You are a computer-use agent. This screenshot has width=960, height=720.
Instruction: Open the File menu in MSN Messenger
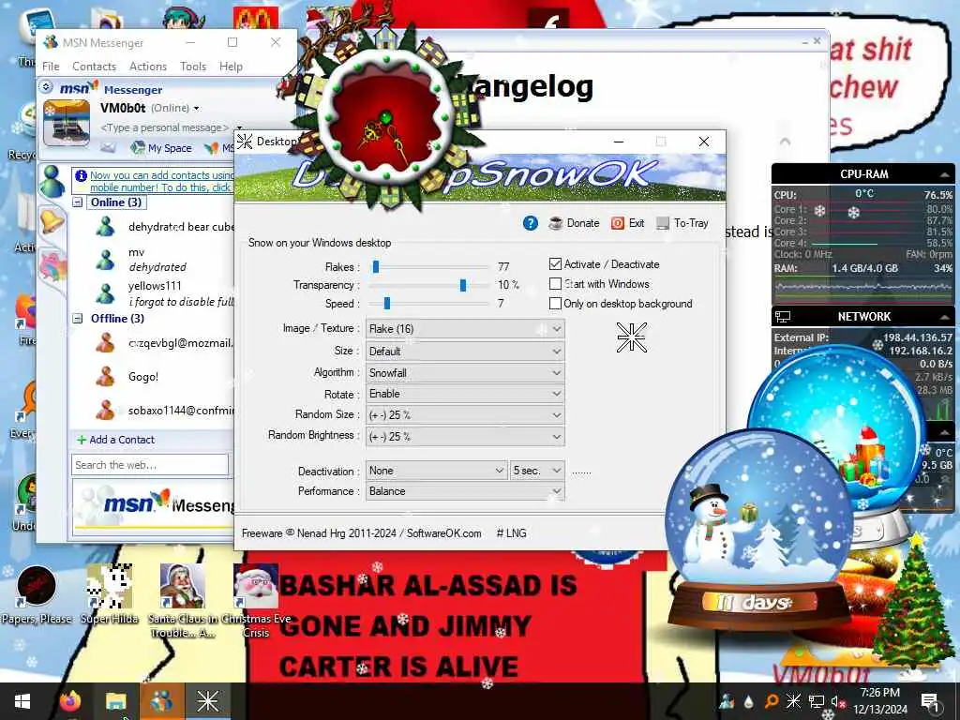click(x=51, y=67)
